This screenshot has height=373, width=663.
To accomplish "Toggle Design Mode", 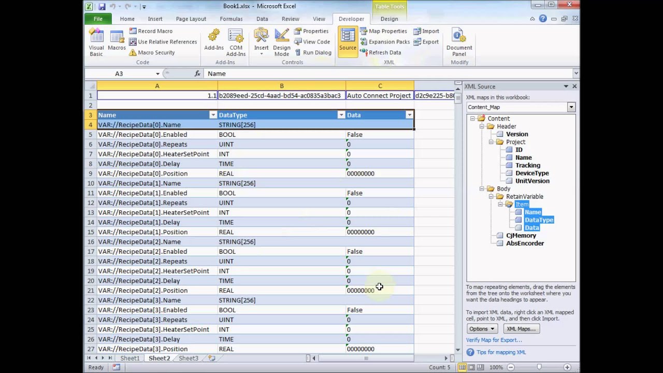I will [x=282, y=42].
